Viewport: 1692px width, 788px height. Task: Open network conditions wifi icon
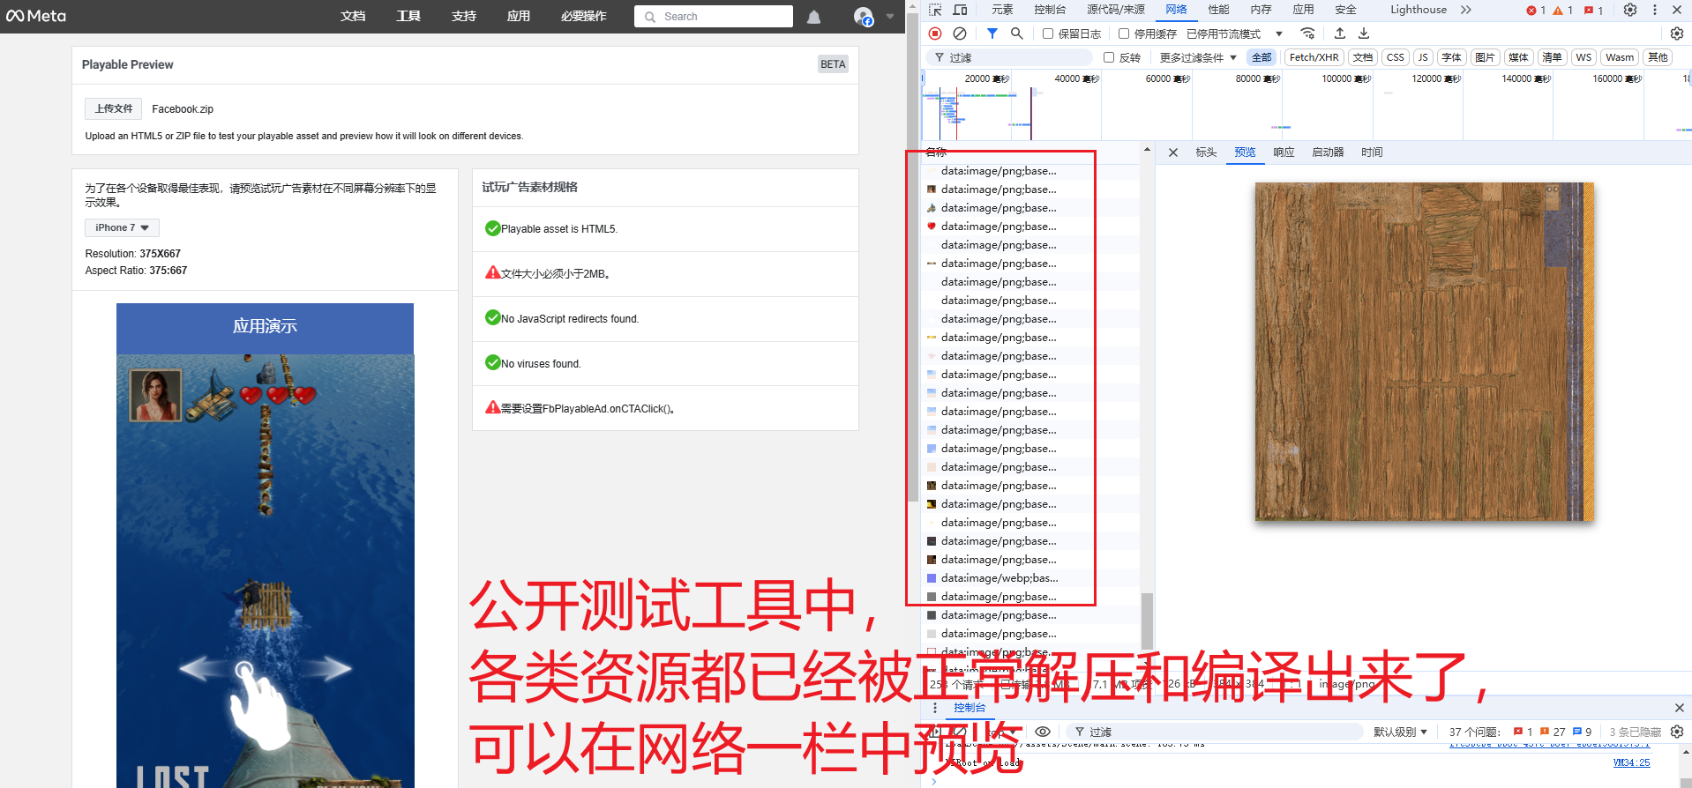point(1307,33)
